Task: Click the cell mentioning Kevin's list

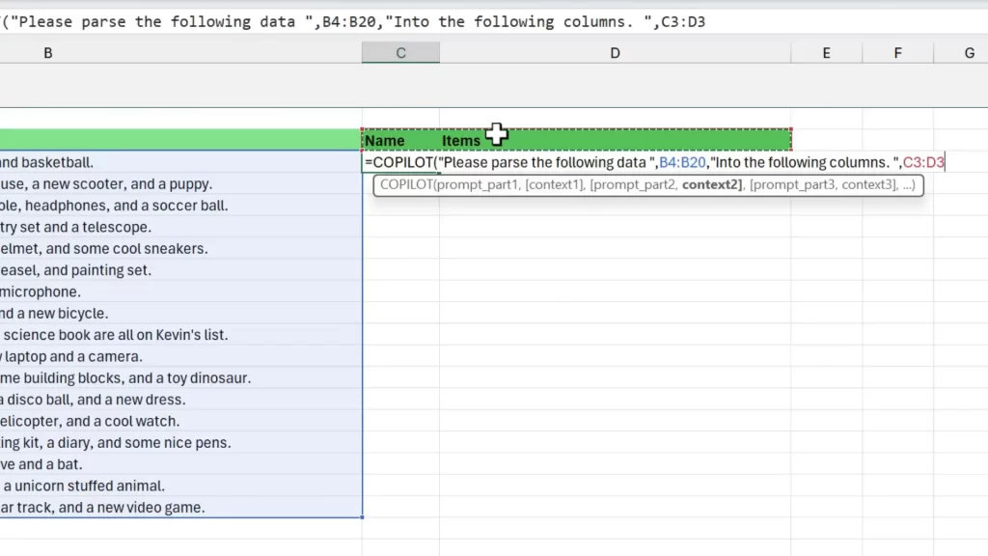Action: point(116,335)
